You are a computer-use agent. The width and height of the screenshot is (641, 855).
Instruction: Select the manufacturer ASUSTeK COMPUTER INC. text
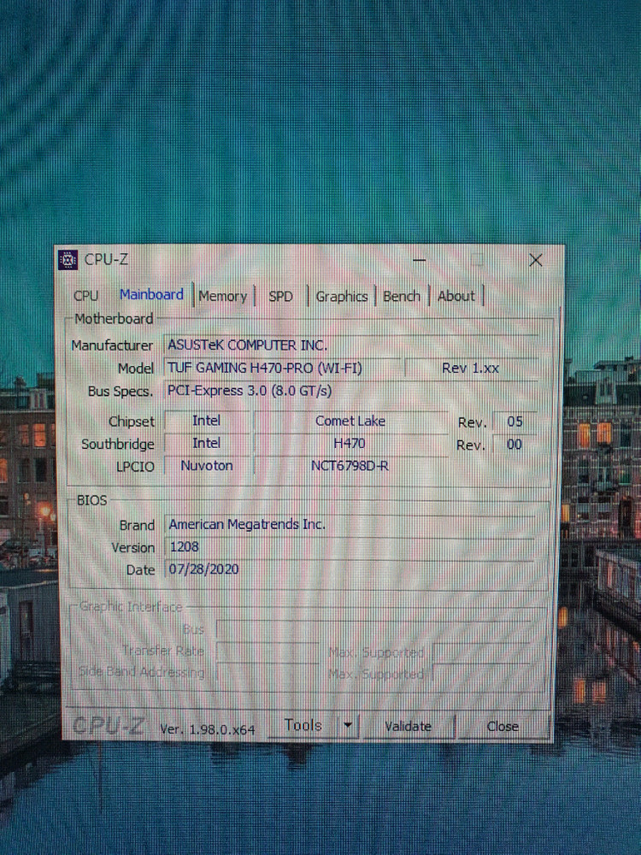click(x=248, y=345)
